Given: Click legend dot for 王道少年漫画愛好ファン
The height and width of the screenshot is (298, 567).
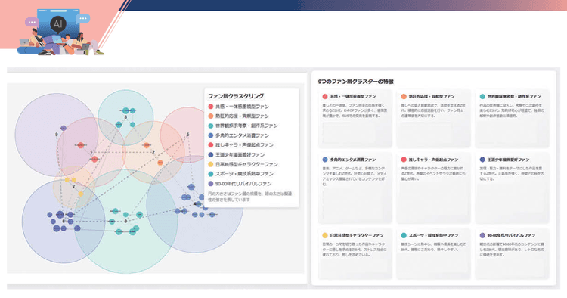Looking at the screenshot, I should (x=211, y=155).
